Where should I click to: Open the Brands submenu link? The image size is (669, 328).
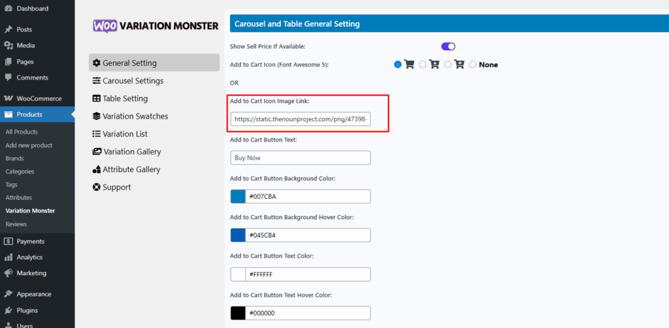14,158
